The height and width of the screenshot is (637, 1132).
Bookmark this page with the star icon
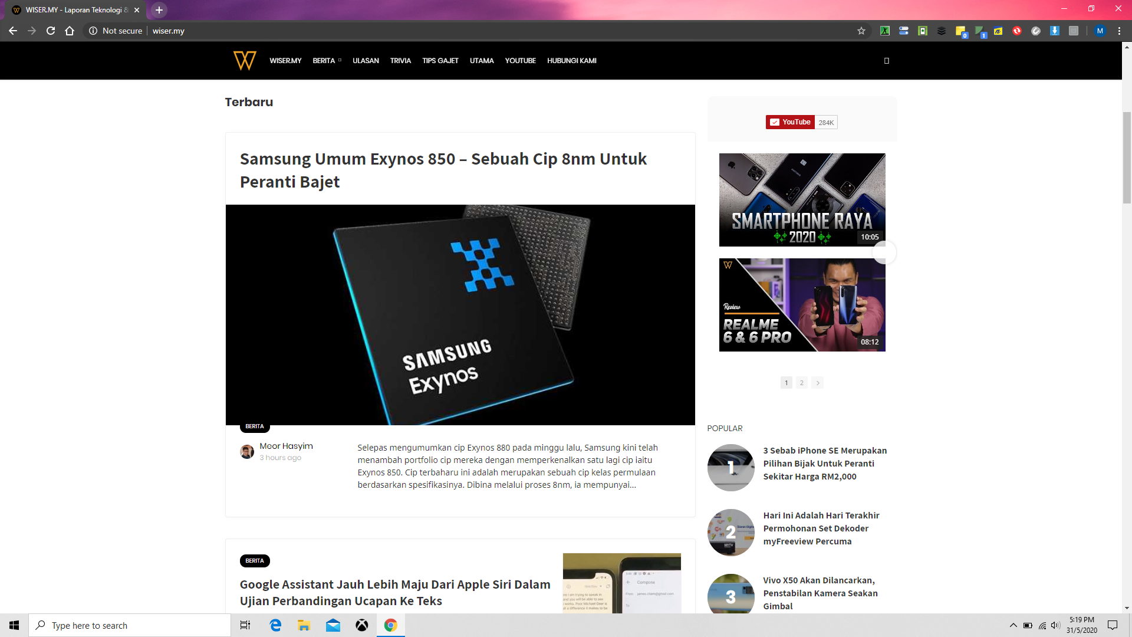tap(861, 31)
